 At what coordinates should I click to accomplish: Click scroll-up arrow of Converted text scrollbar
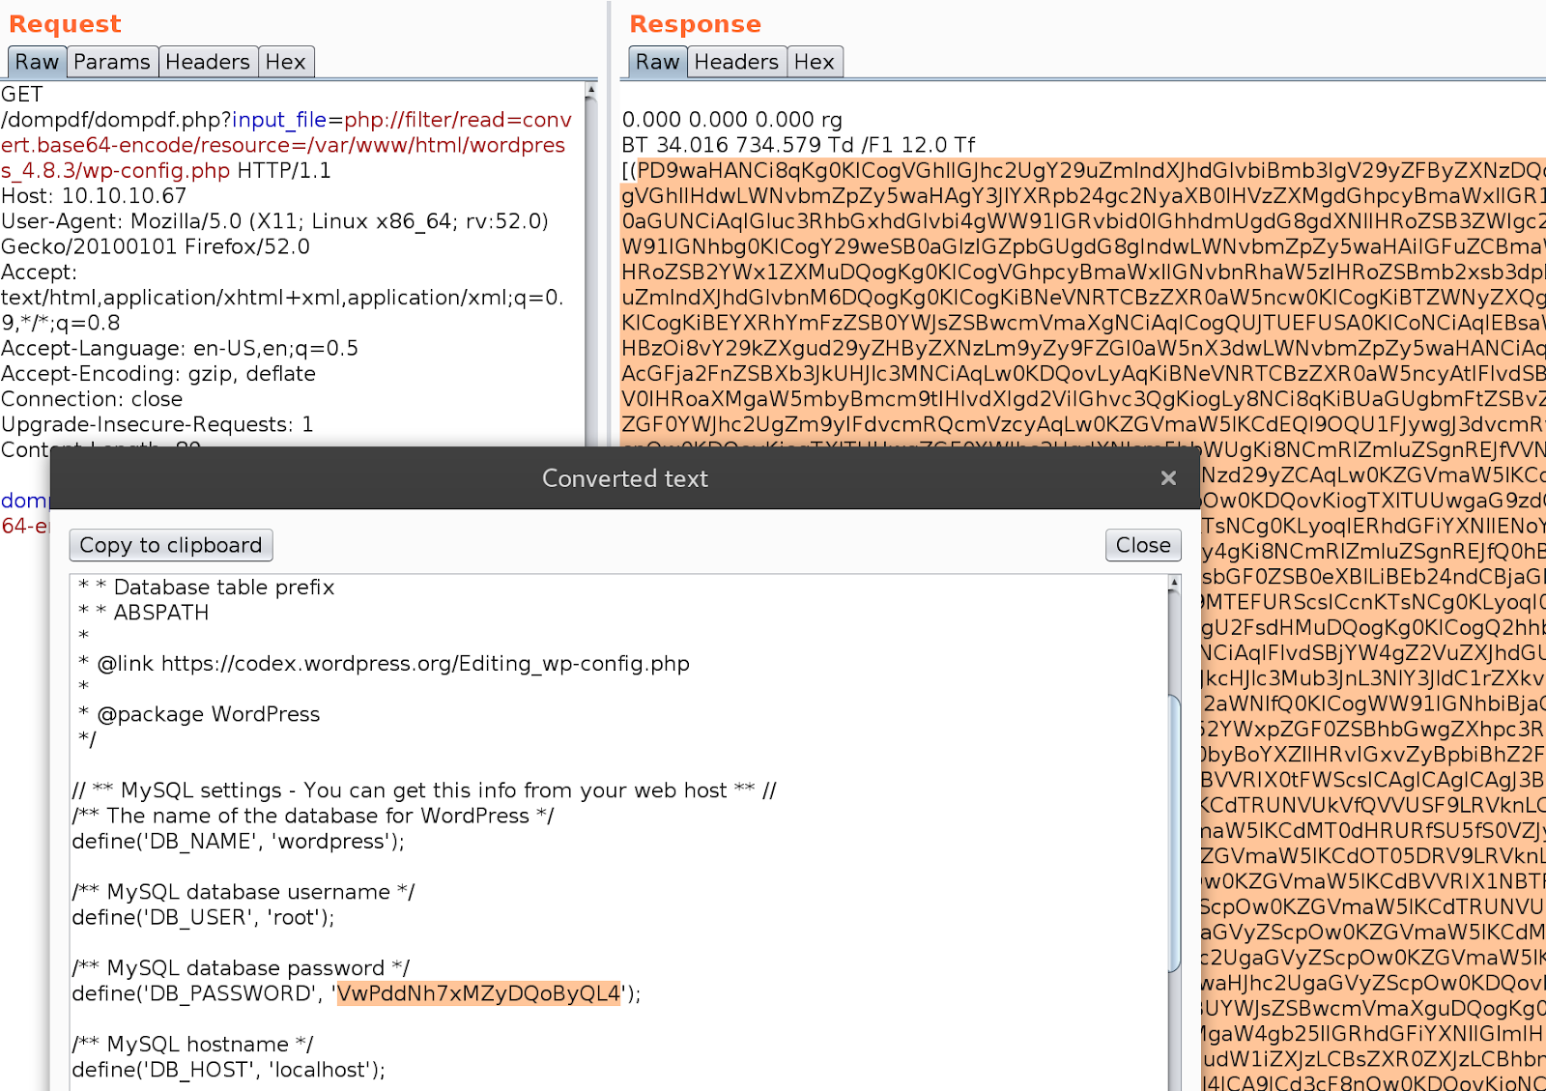coord(1174,583)
